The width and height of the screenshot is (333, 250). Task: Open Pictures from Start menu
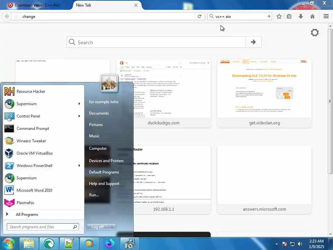(96, 125)
